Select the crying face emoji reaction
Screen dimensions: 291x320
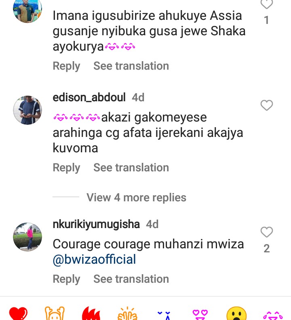[x=164, y=315]
